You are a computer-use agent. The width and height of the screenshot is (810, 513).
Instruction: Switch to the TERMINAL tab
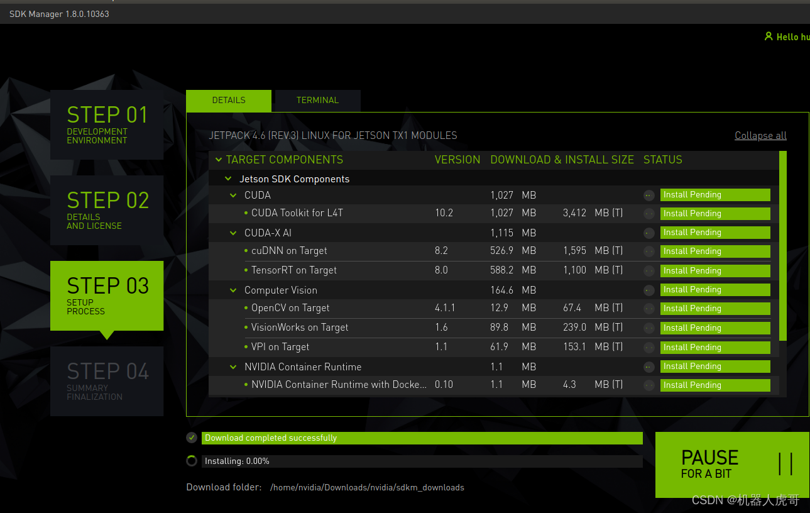pyautogui.click(x=317, y=100)
